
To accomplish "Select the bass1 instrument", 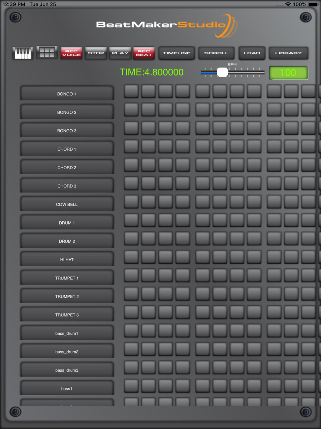I will [67, 388].
